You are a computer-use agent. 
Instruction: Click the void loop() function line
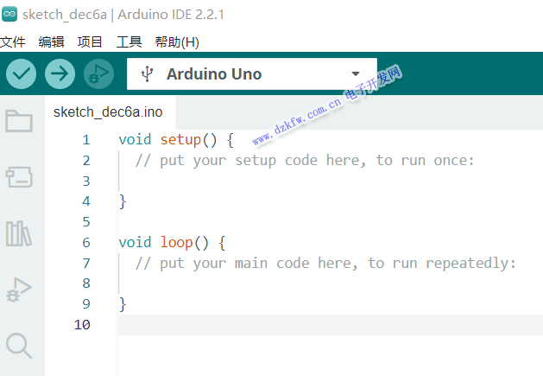pyautogui.click(x=172, y=242)
